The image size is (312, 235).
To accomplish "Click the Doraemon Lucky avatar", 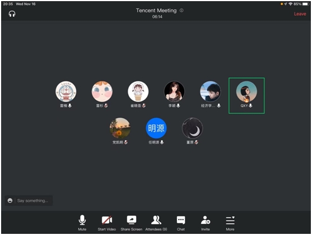I will (66, 91).
